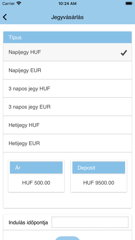Screen dimensions: 135x240
Task: Tap the partially visible blue button
Action: [67, 238]
